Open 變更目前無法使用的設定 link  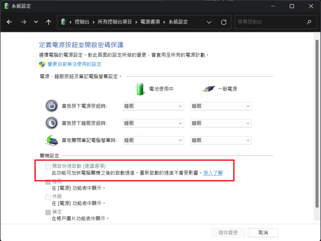pyautogui.click(x=74, y=64)
